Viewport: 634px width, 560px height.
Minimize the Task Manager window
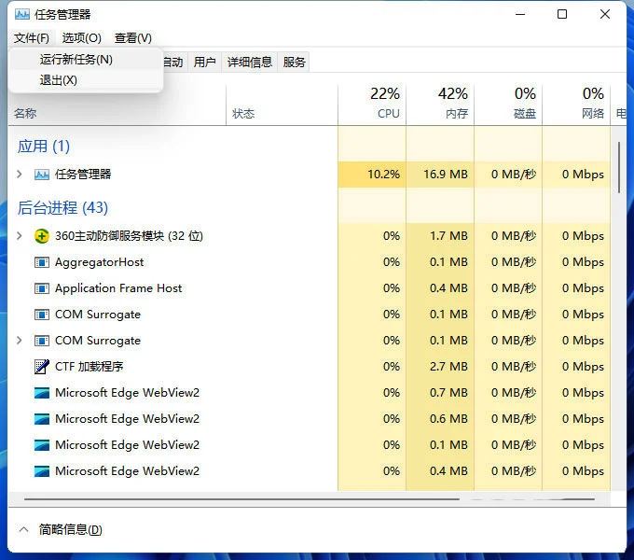520,15
